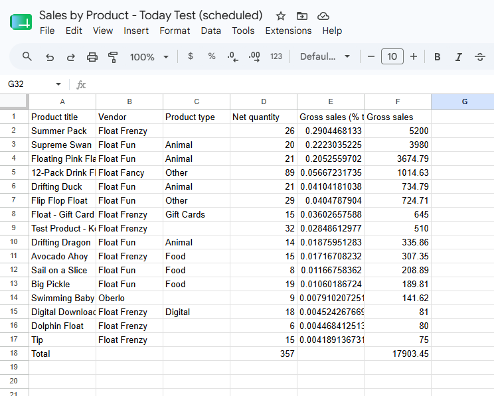
Task: Select the Avocado Ahoy cell
Action: [62, 256]
